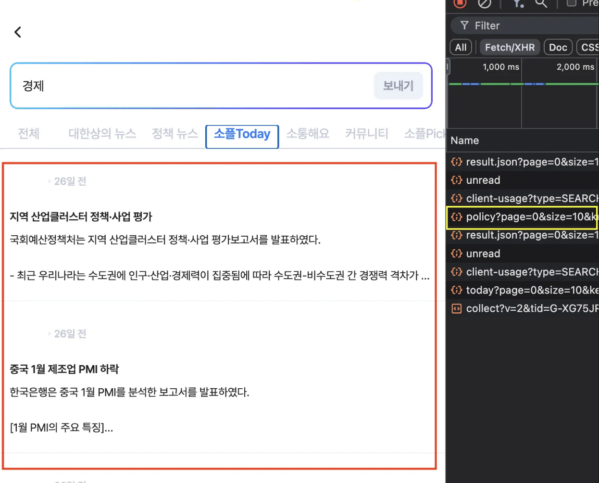599x483 pixels.
Task: Click summary 국회예산정책처는 지역 산업클러스터 정책·사업 평가보고서를 발표하였다
Action: [x=165, y=240]
